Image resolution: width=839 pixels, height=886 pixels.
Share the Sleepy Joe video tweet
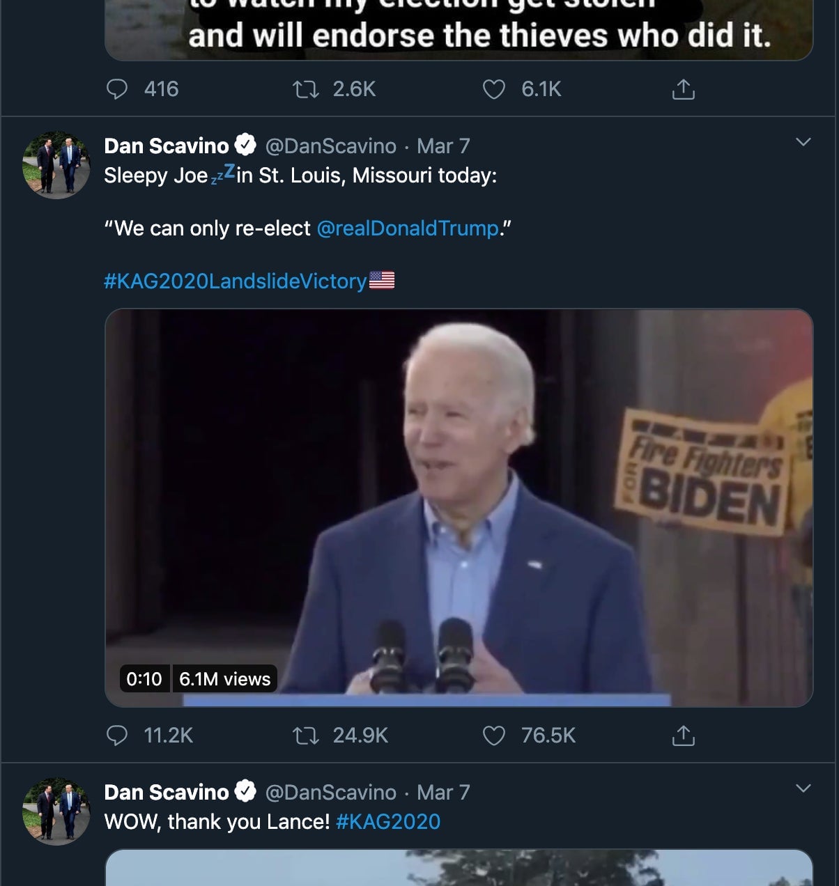[683, 736]
